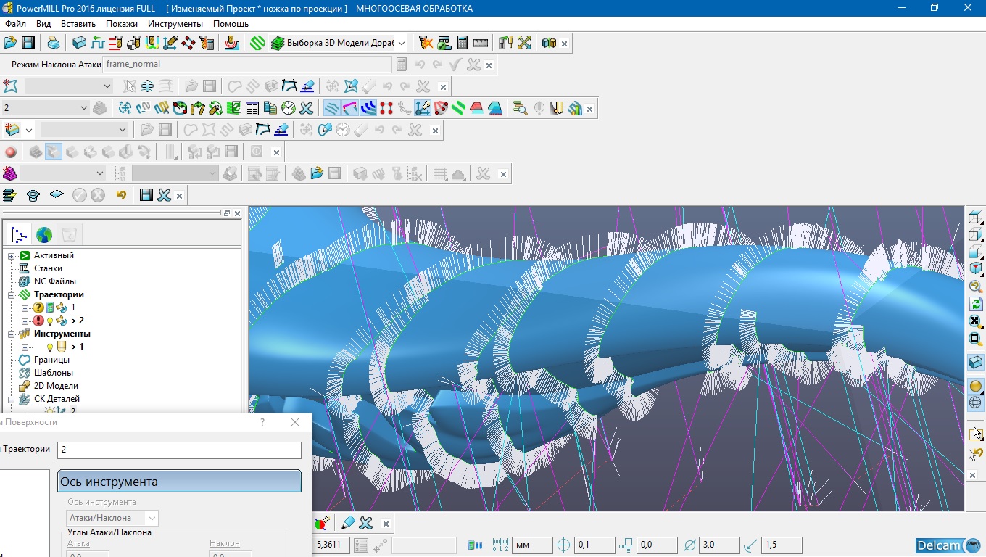Screen dimensions: 986x557
Task: Click the toolpath strategies green icon
Action: 257,43
